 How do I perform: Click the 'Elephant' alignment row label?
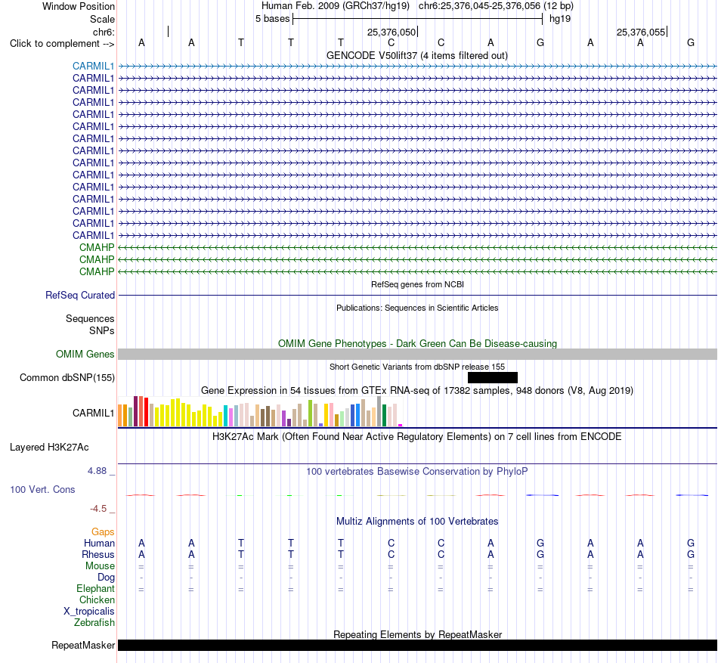click(95, 588)
